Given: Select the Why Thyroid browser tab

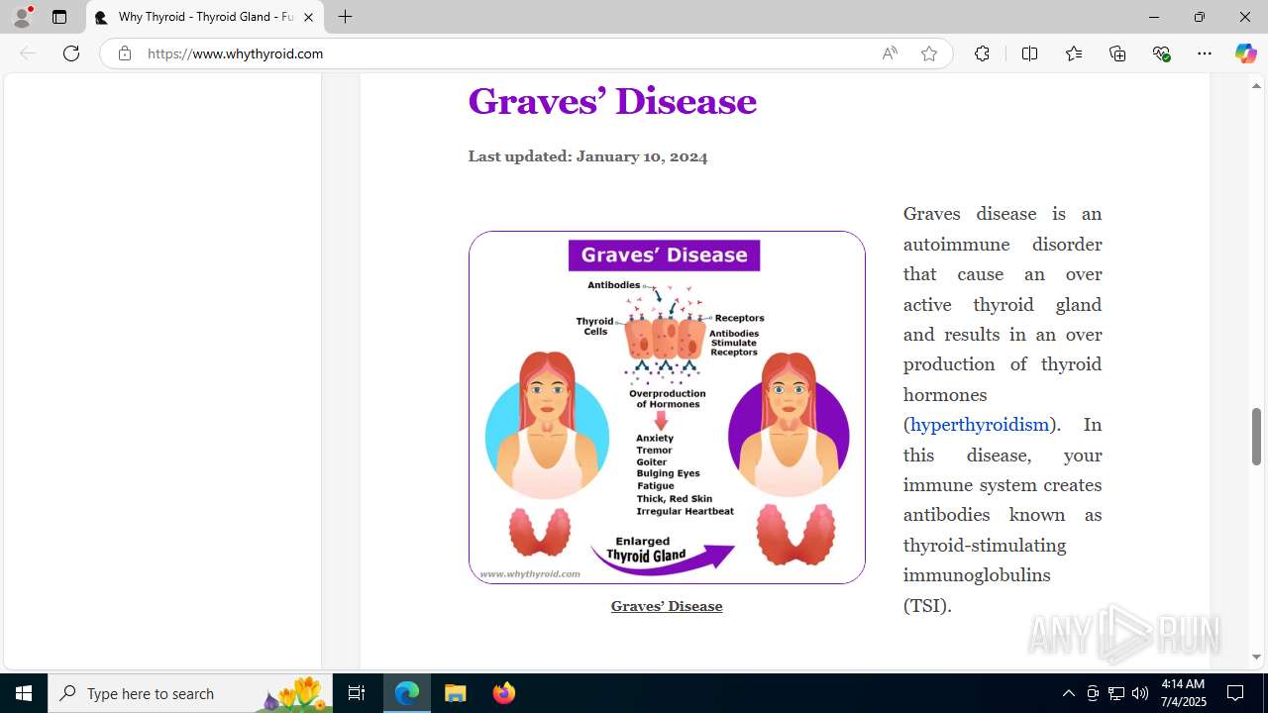Looking at the screenshot, I should 205,17.
